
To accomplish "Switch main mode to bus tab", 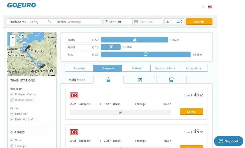I will point(171,80).
